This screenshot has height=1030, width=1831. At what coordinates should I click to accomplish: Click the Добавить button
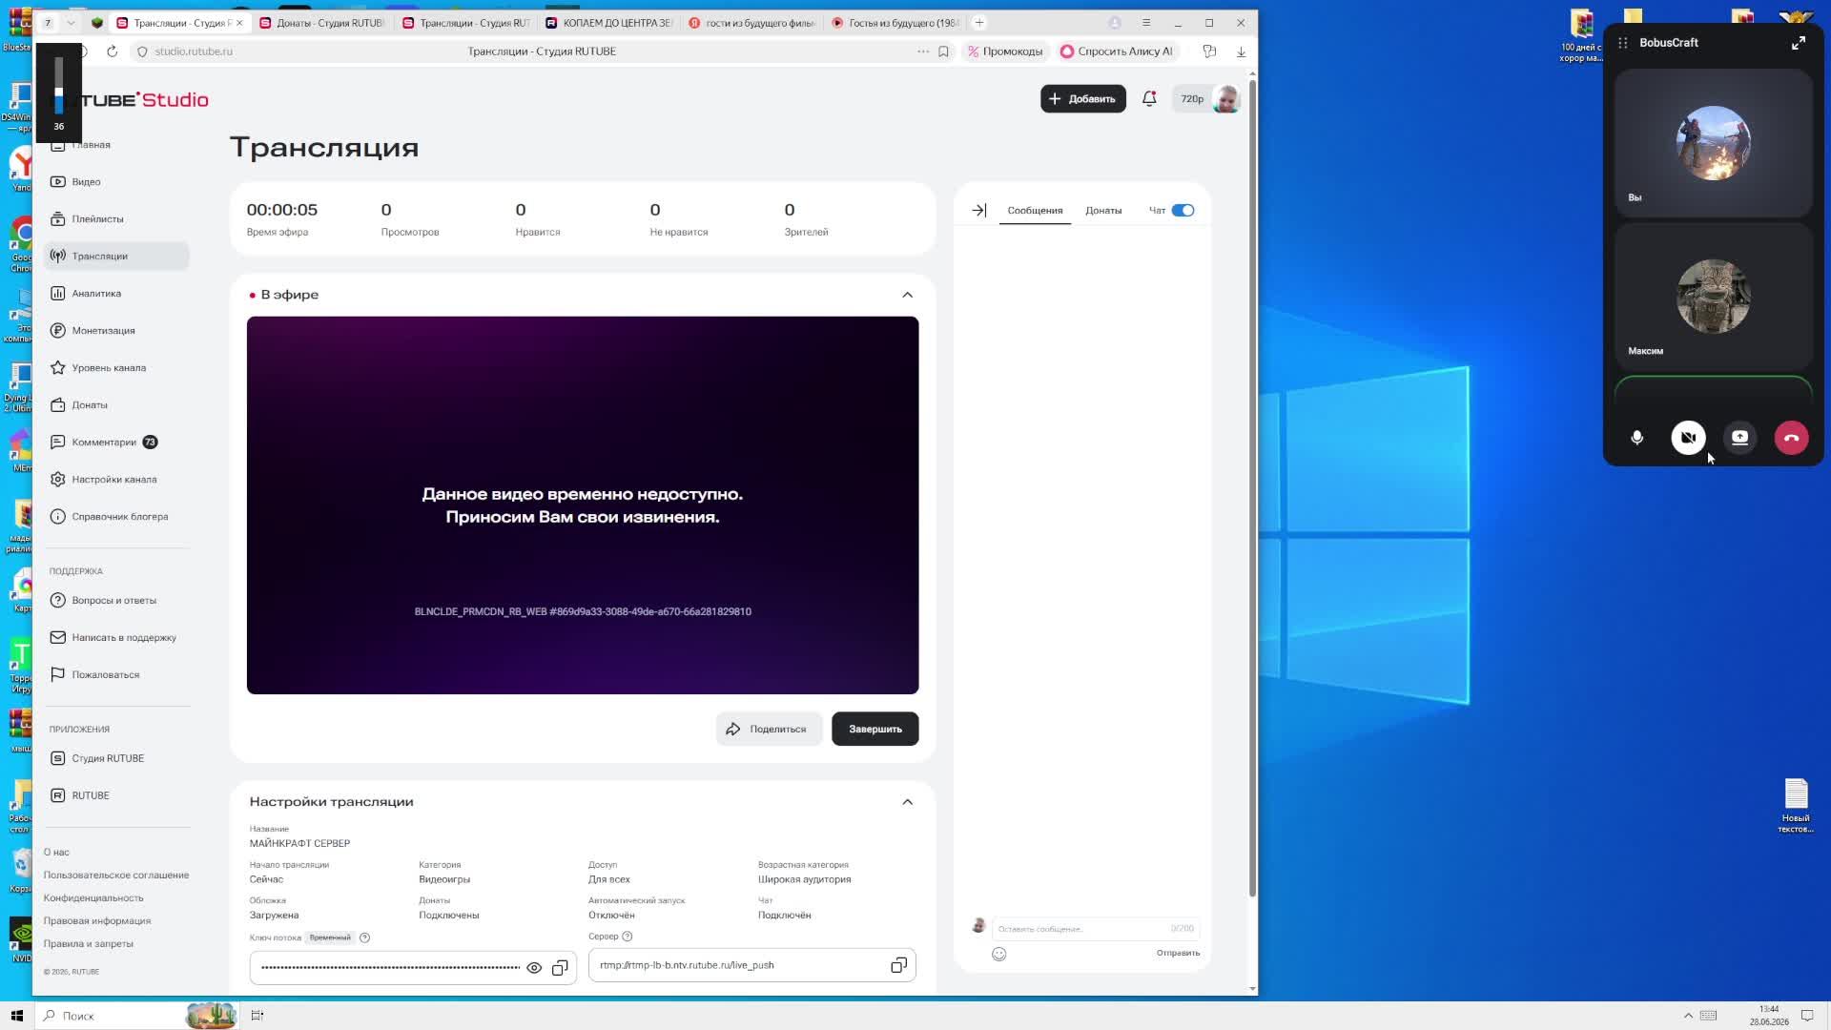1082,99
